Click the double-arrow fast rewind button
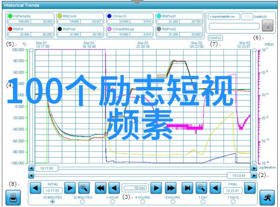Viewport: 280px width, 207px height. [100, 188]
